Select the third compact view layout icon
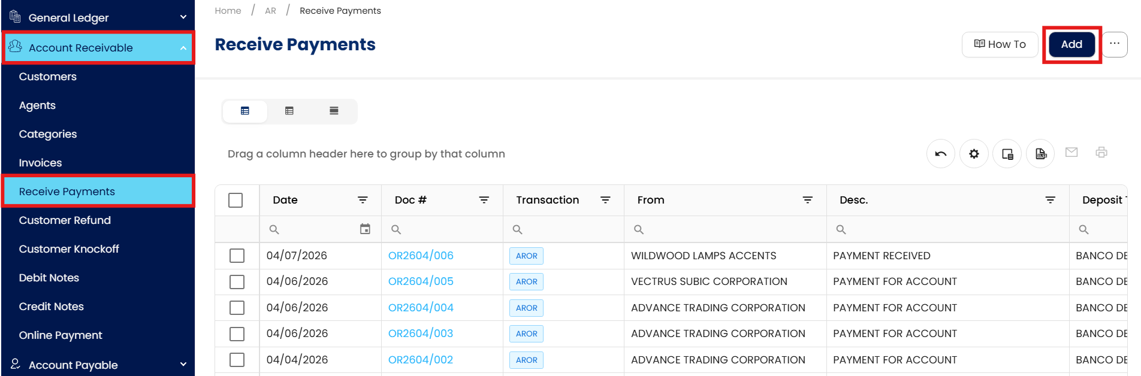The image size is (1141, 376). (x=334, y=111)
